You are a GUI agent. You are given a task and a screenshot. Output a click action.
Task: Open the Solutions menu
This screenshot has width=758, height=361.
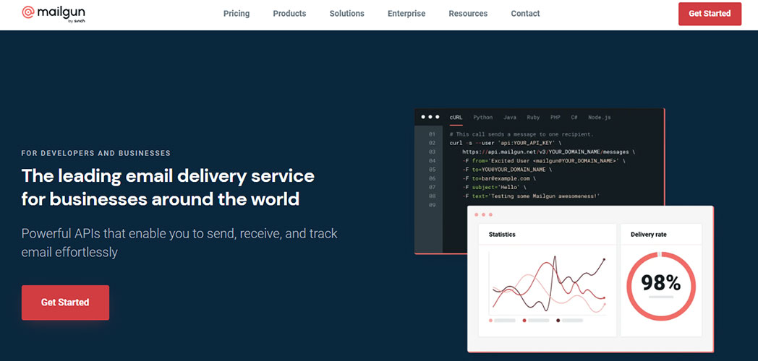(347, 14)
